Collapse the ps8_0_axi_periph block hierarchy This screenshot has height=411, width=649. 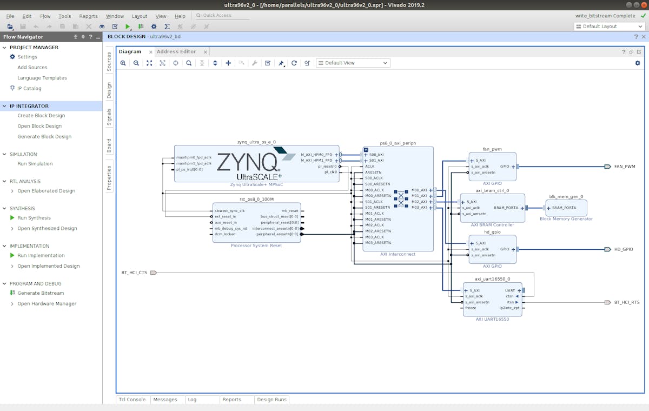tap(366, 150)
